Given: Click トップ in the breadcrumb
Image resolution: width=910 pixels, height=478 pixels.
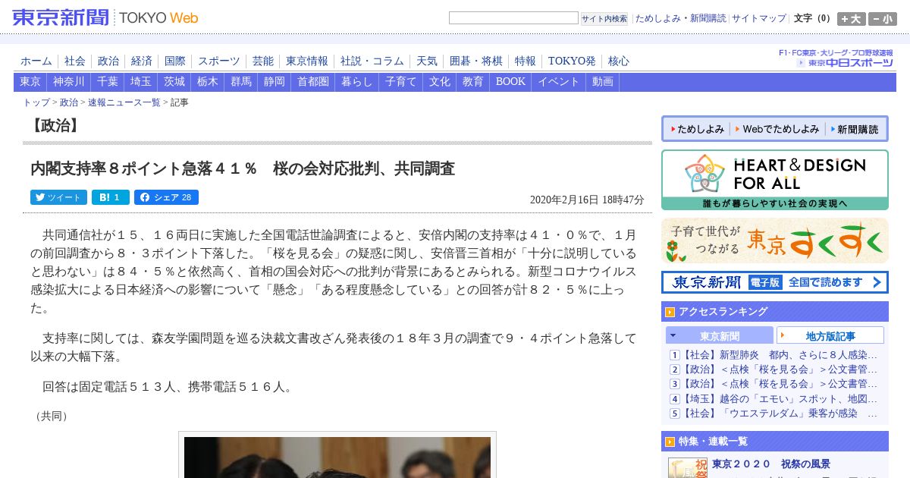Looking at the screenshot, I should pos(36,102).
